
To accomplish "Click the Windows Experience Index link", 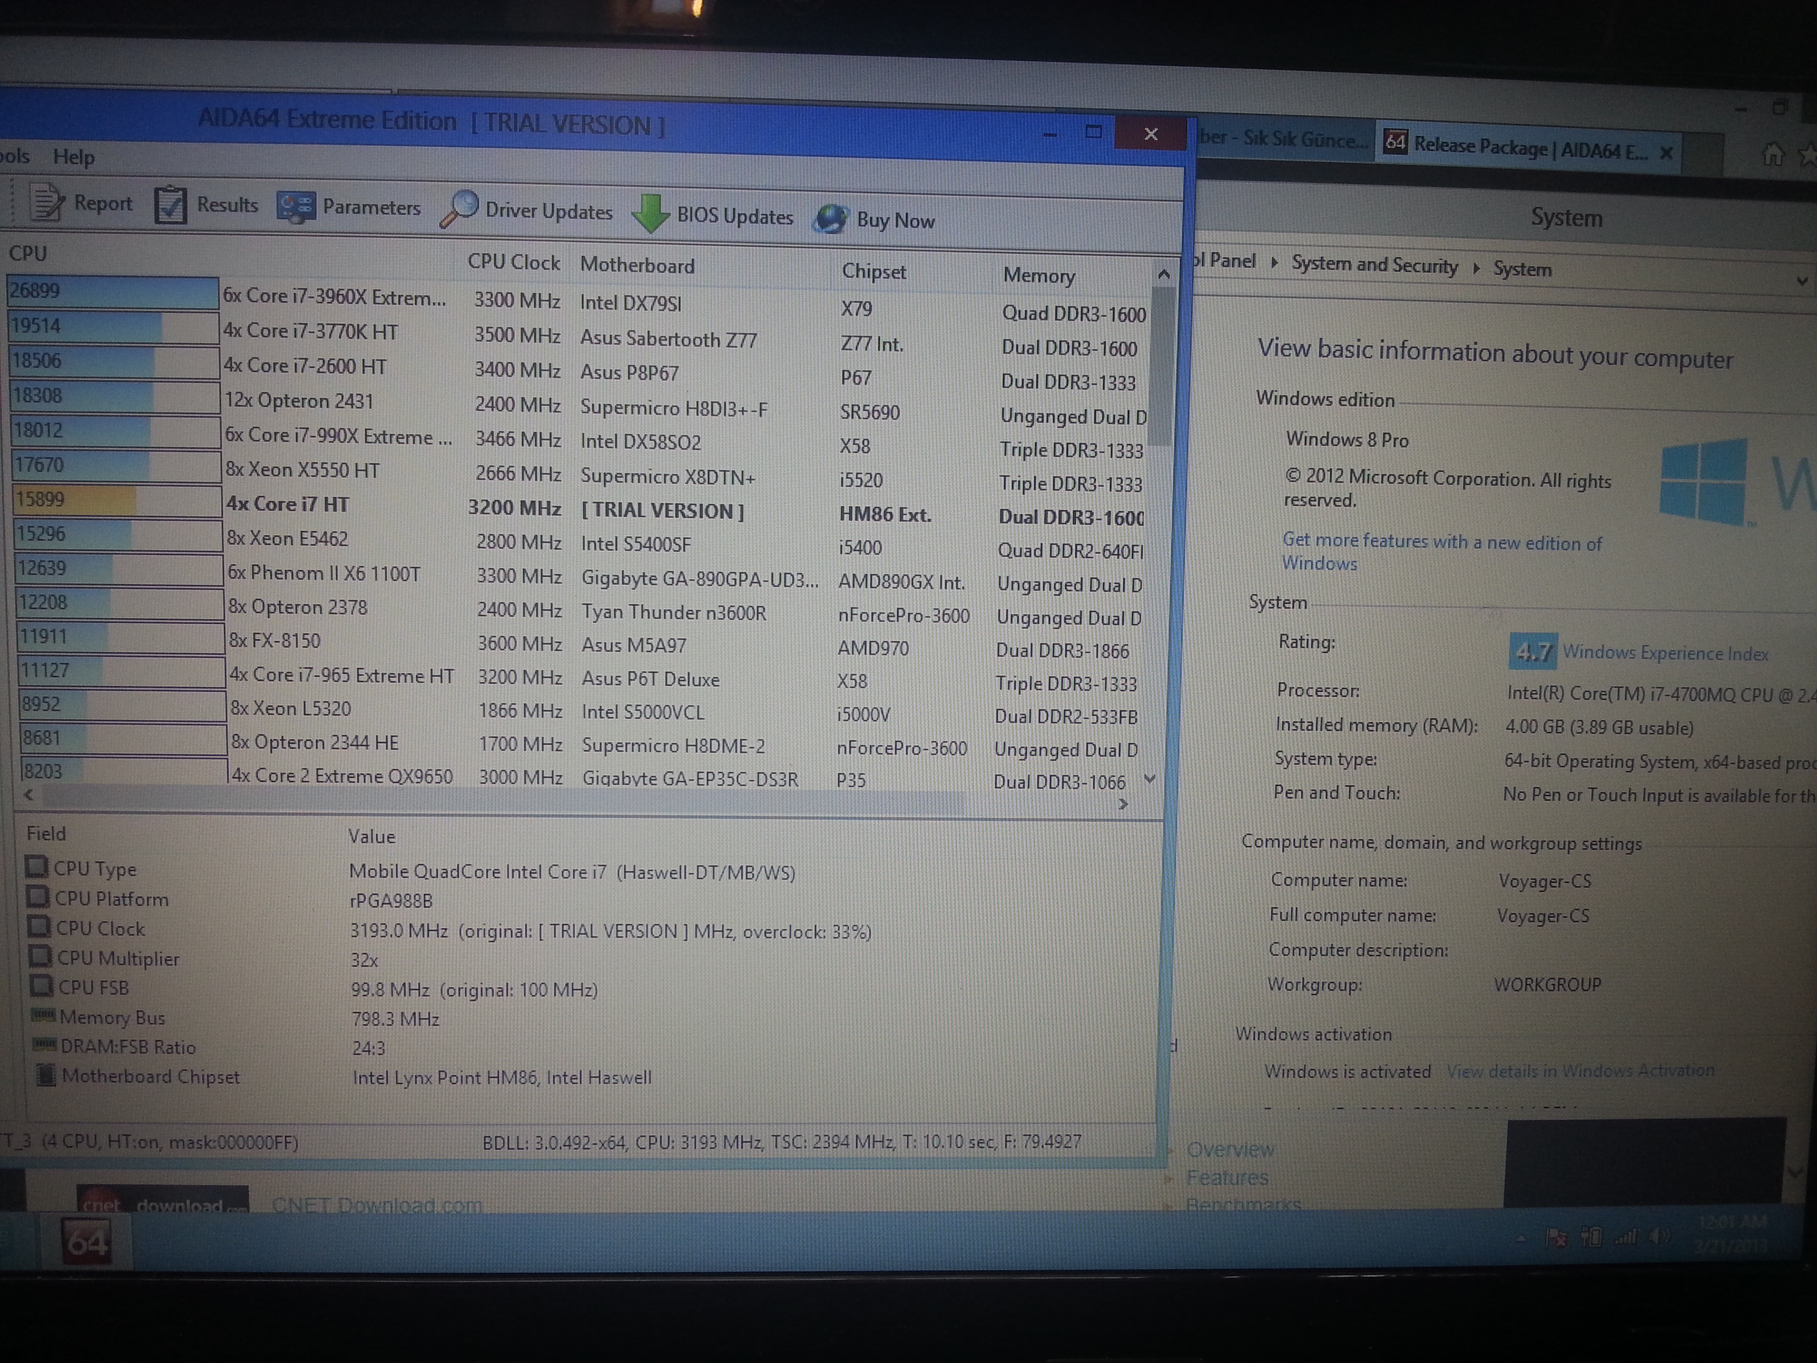I will pyautogui.click(x=1665, y=653).
